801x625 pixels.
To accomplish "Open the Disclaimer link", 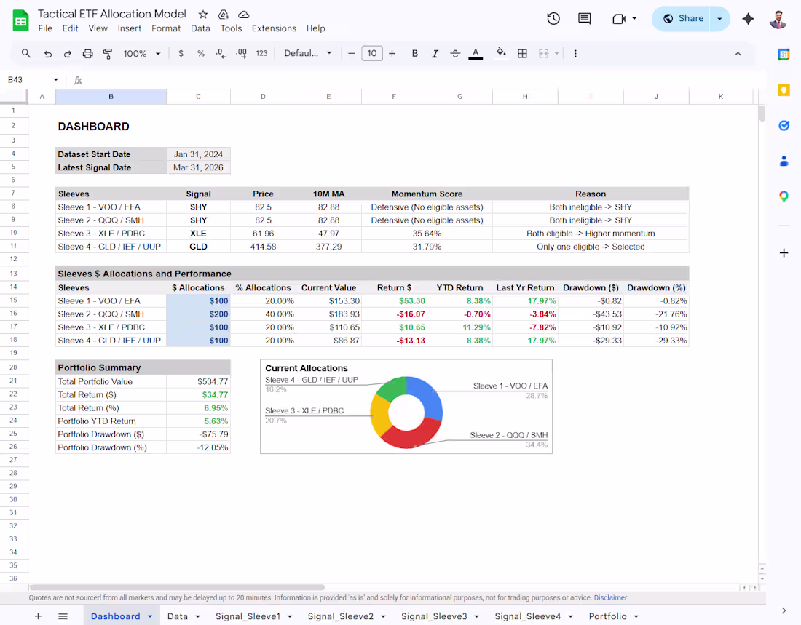I will click(610, 597).
